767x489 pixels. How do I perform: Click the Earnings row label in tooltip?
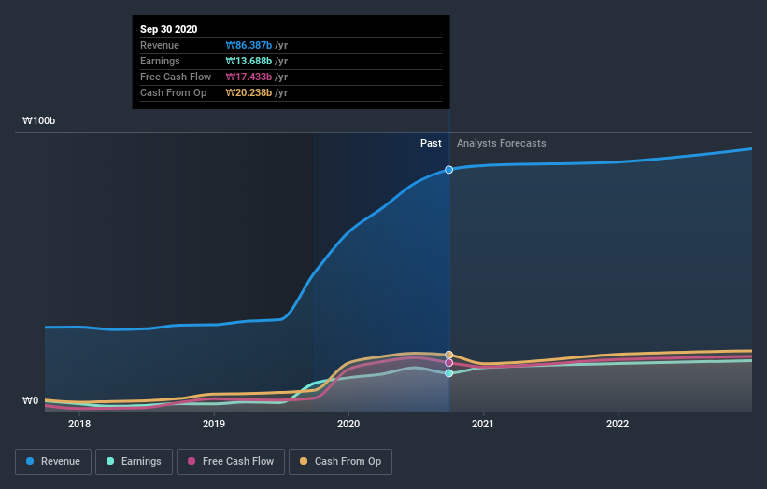pos(160,61)
